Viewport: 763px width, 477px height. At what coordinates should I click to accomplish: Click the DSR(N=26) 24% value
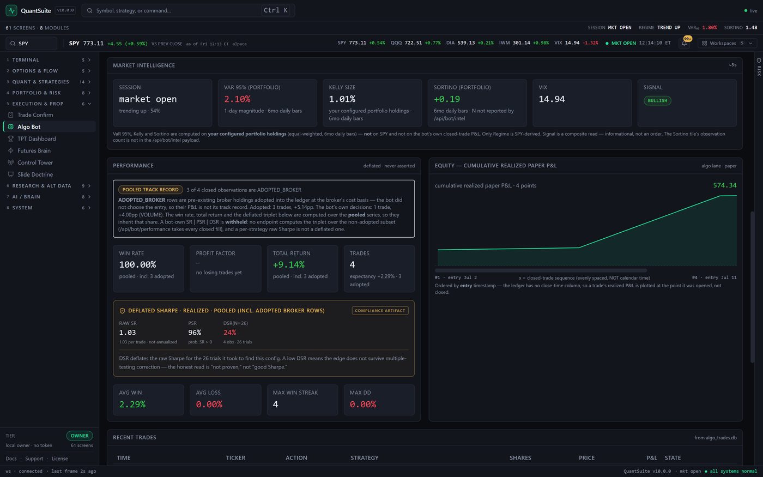pyautogui.click(x=229, y=333)
